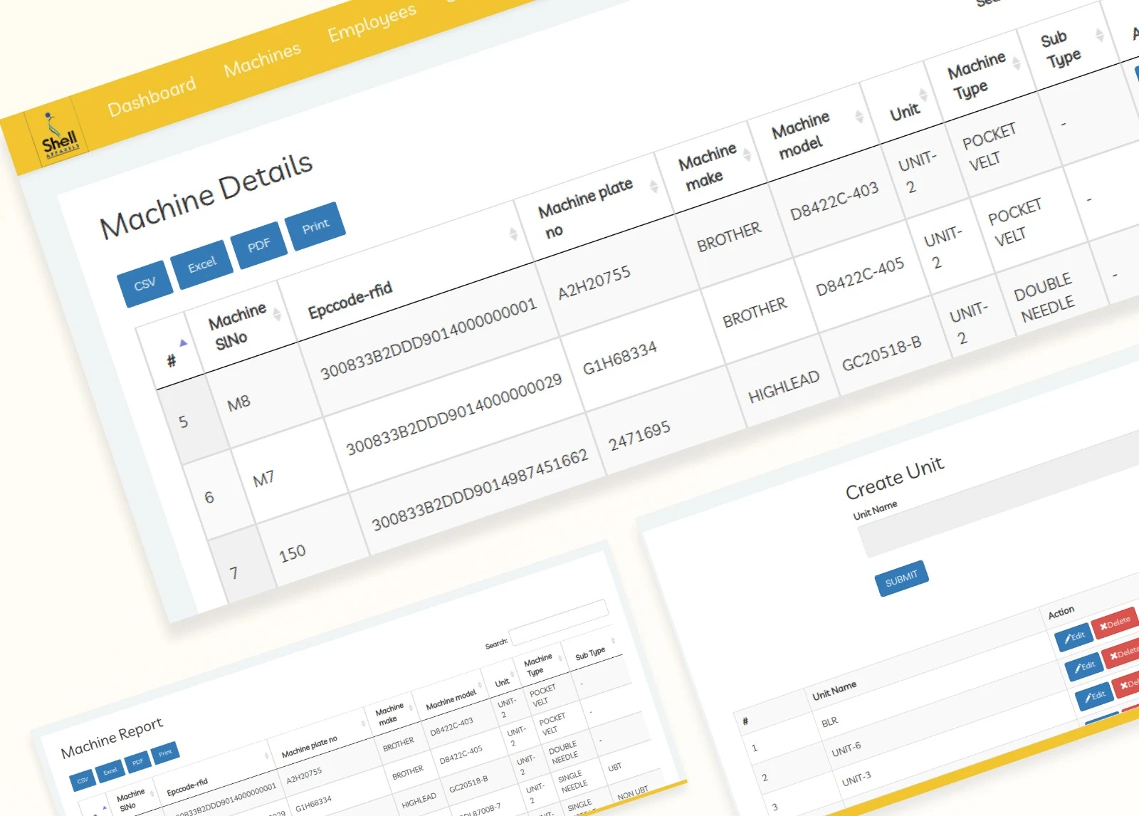Sort Machine Report by Epccode-rfid
The height and width of the screenshot is (816, 1139).
click(268, 755)
